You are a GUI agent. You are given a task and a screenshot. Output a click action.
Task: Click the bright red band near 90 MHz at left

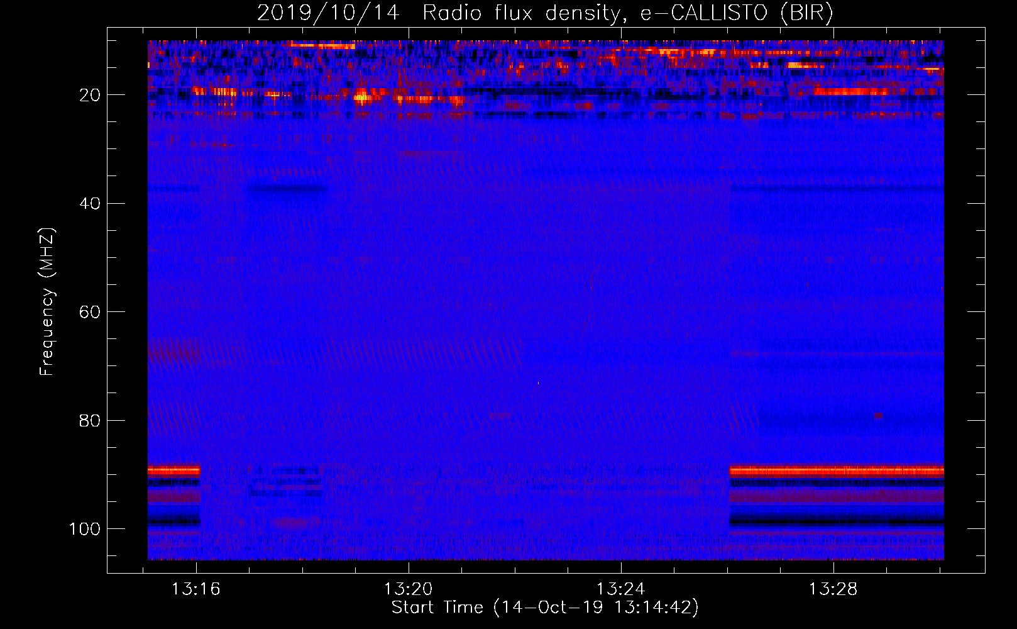coord(174,470)
